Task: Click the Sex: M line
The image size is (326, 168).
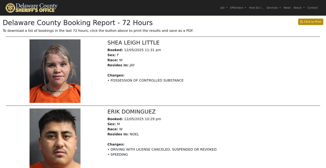Action: (114, 124)
